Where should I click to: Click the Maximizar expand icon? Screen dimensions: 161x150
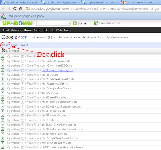coord(4,51)
